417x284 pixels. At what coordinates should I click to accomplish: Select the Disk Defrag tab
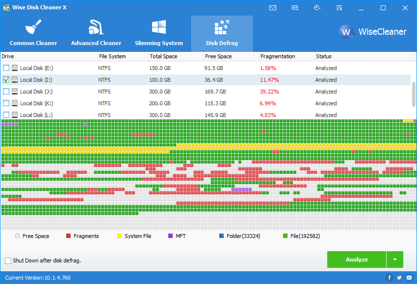click(222, 33)
